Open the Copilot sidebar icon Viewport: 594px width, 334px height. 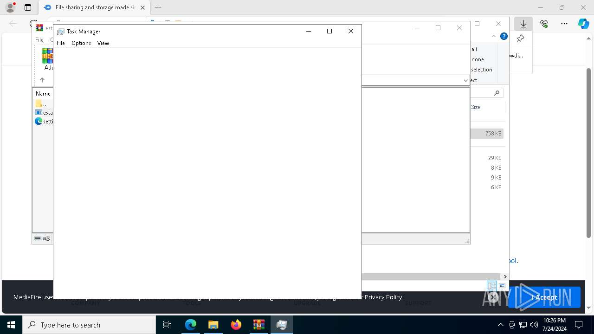click(x=583, y=24)
